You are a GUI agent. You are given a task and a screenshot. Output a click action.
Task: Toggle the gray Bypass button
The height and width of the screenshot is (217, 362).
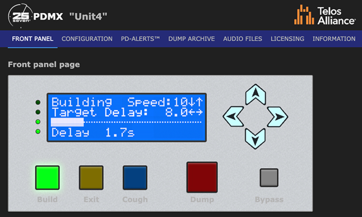point(269,178)
